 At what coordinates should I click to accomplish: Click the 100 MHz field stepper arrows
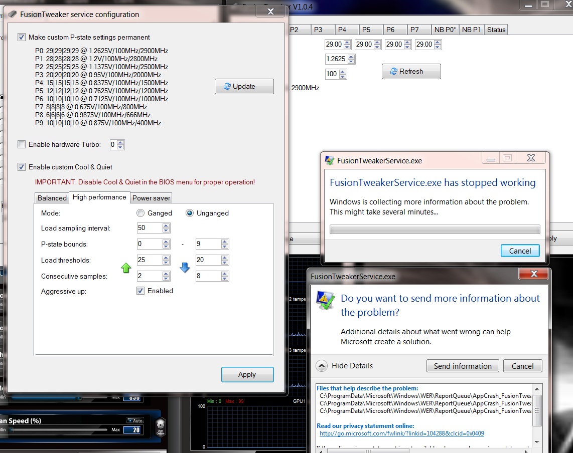click(342, 74)
